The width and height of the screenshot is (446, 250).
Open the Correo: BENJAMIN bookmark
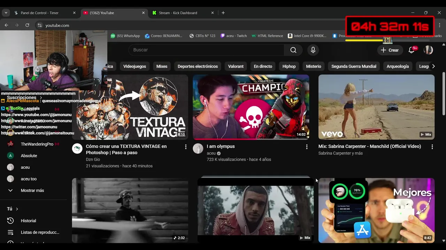click(164, 36)
